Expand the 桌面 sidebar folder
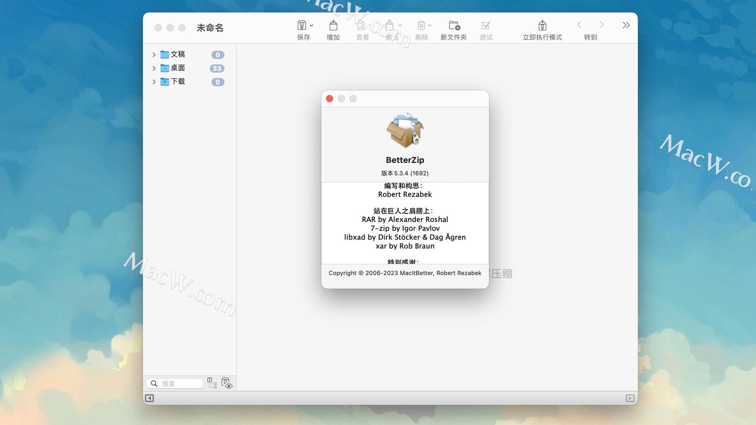Image resolution: width=756 pixels, height=425 pixels. [154, 68]
